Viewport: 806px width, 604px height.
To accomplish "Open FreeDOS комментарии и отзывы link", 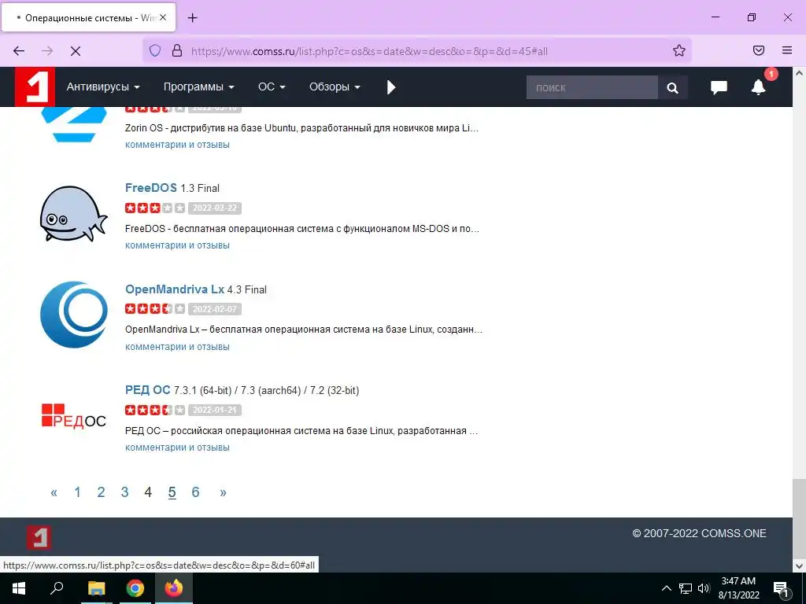I will (x=177, y=245).
